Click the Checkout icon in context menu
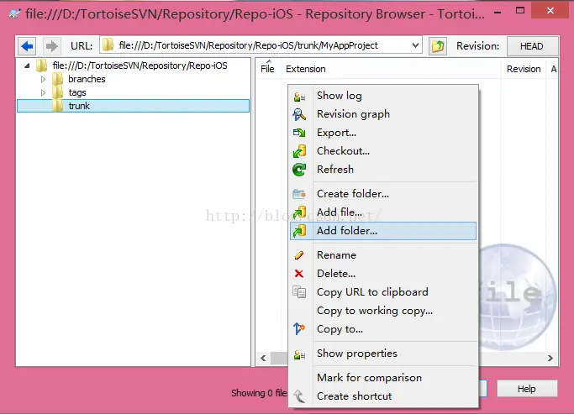 [x=299, y=151]
